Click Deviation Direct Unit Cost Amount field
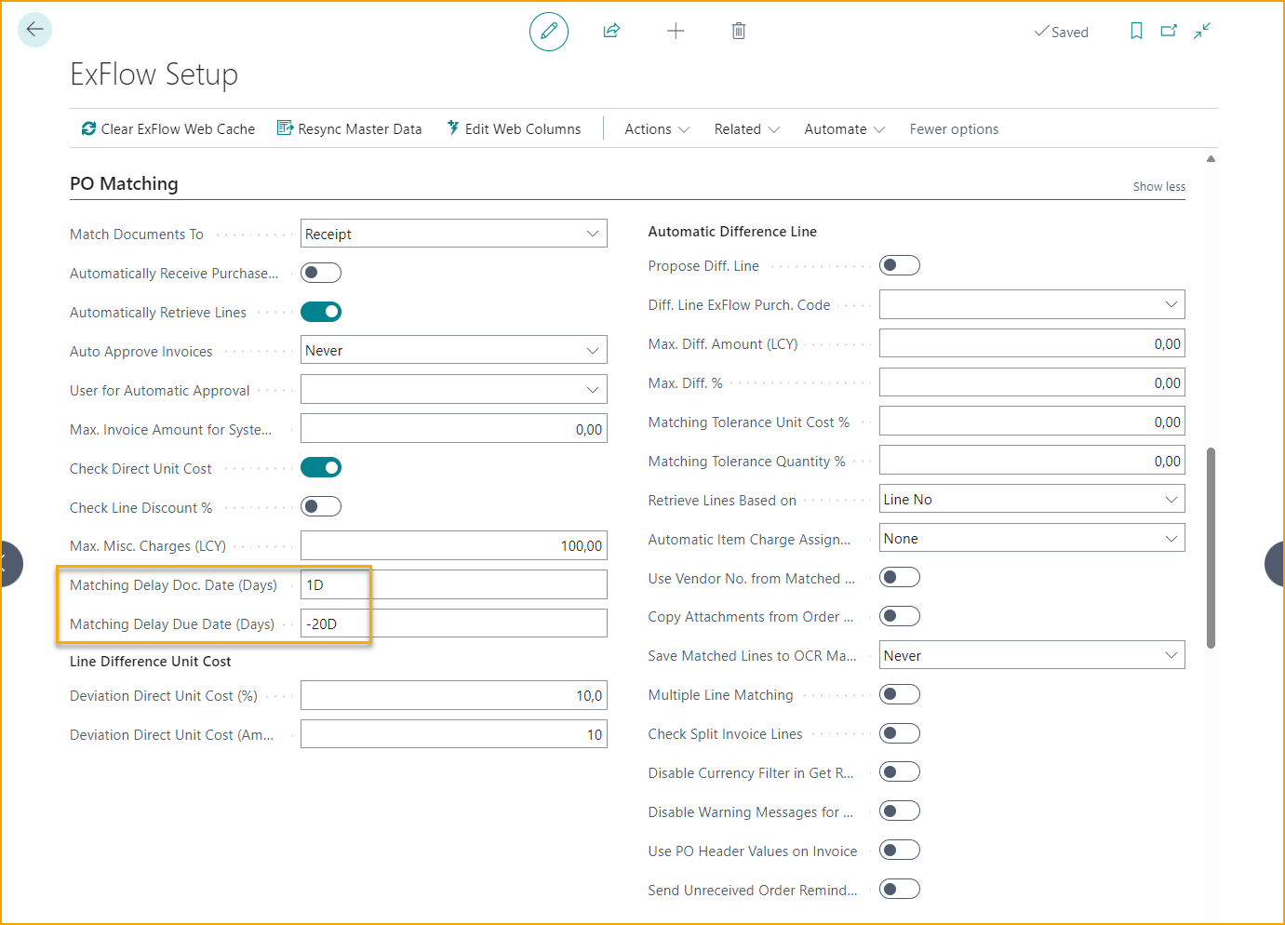Screen dimensions: 1285x925 tap(454, 734)
